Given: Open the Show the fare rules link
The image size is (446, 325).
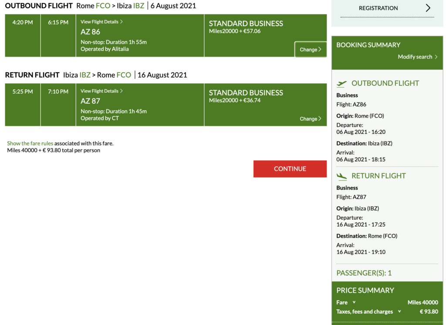Looking at the screenshot, I should 30,143.
